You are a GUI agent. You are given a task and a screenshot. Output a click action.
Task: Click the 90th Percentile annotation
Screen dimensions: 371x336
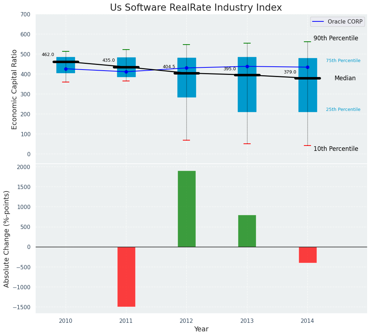pos(336,38)
